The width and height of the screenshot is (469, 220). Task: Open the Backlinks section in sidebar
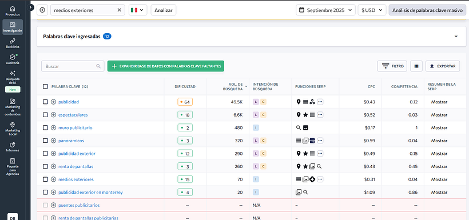[13, 43]
